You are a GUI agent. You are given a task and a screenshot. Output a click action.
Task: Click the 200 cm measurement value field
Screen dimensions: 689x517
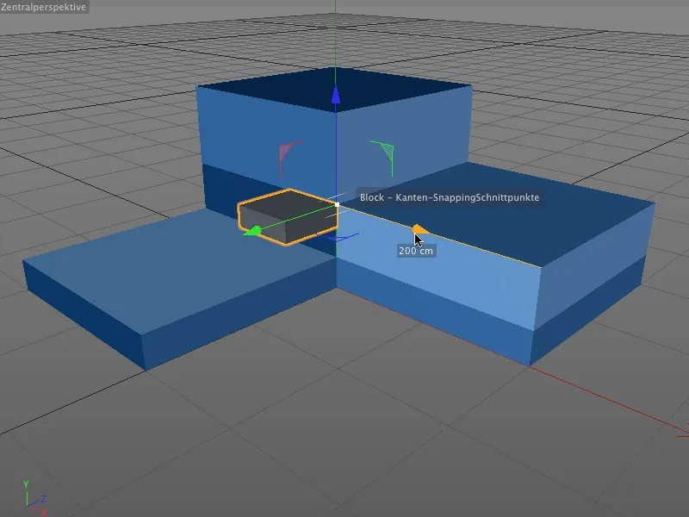[415, 250]
